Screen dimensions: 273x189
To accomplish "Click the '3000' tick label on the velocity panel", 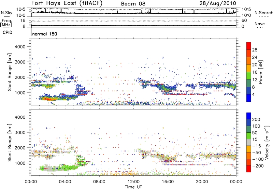I will 20,132.
